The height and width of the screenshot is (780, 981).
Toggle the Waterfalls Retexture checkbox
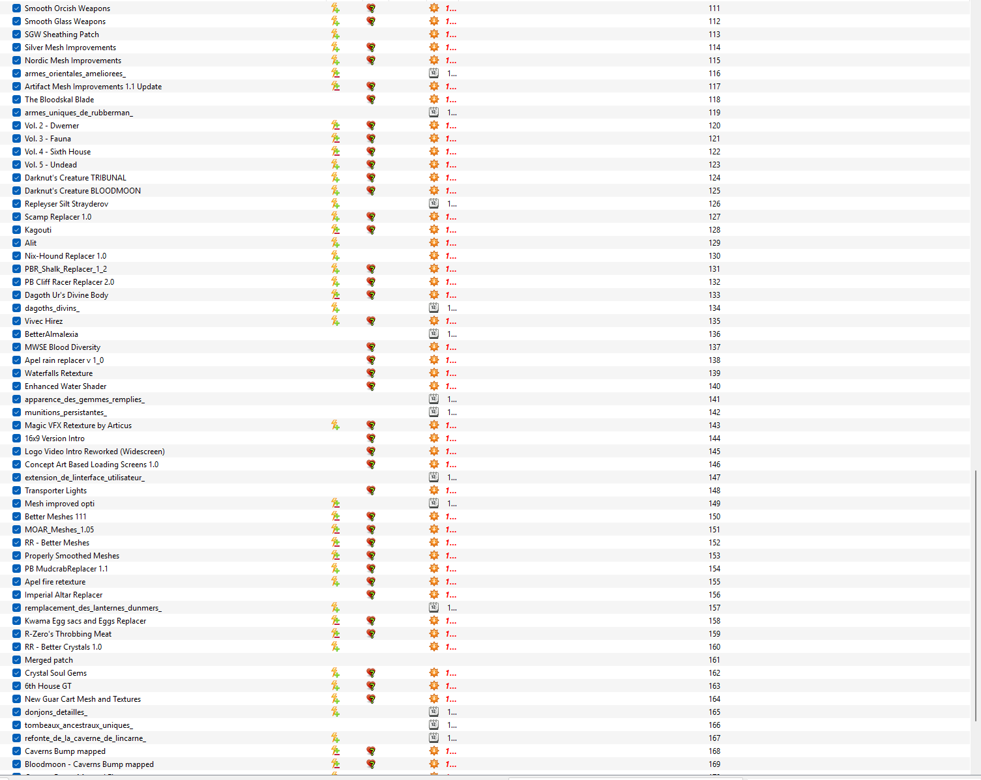(x=17, y=373)
